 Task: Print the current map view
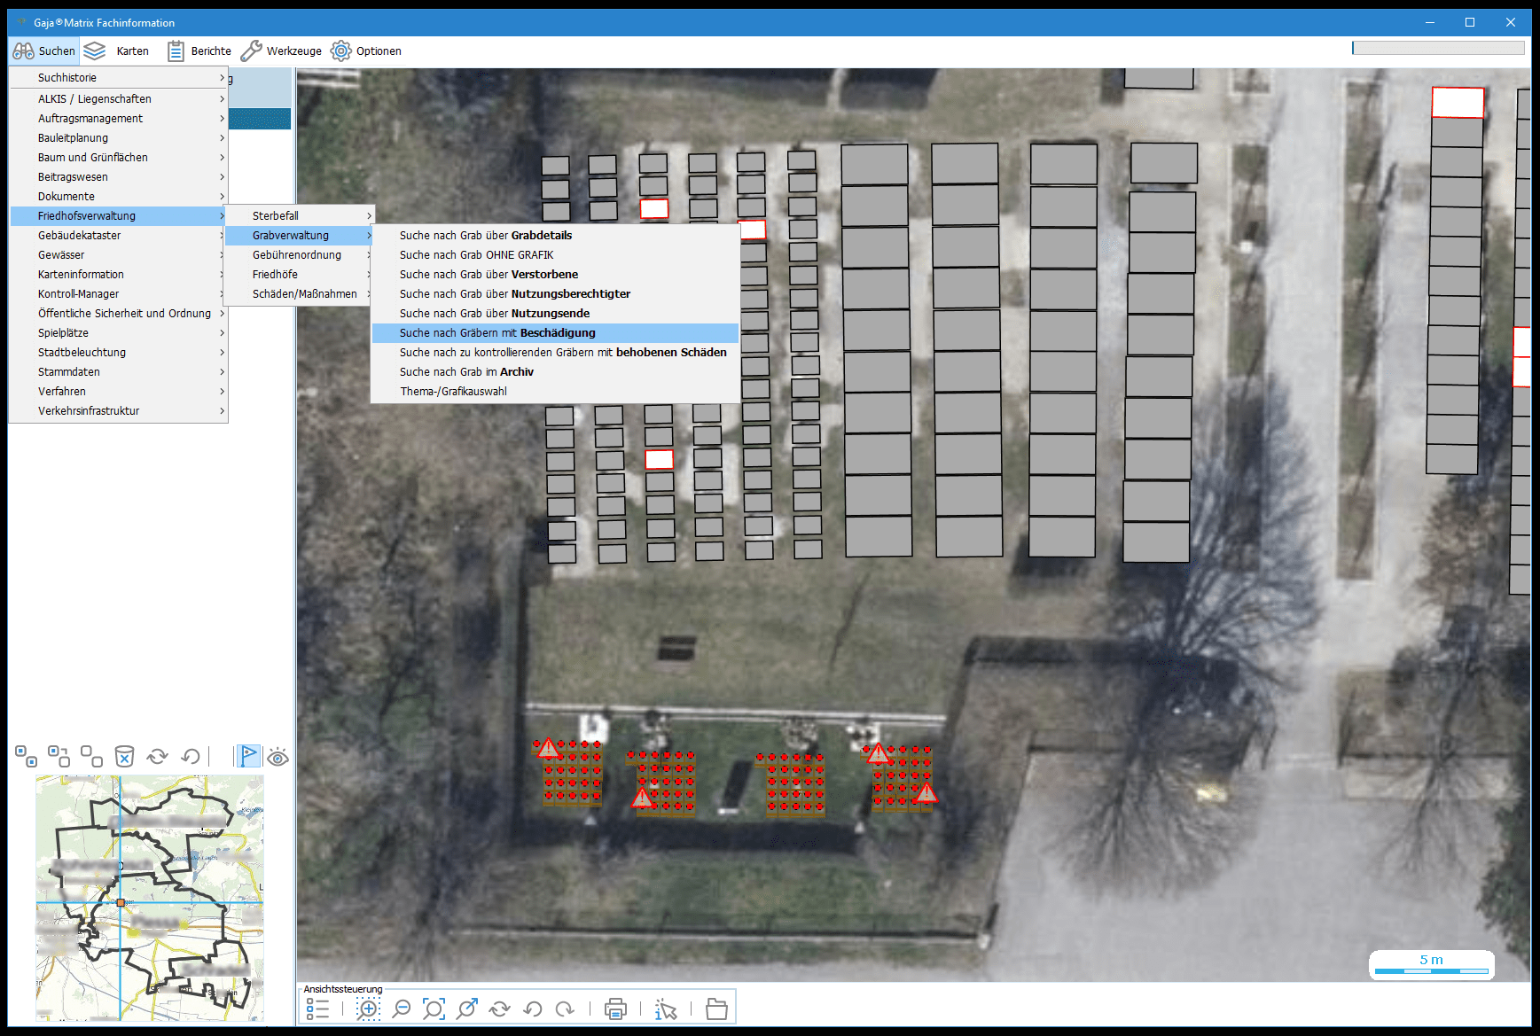[615, 1009]
